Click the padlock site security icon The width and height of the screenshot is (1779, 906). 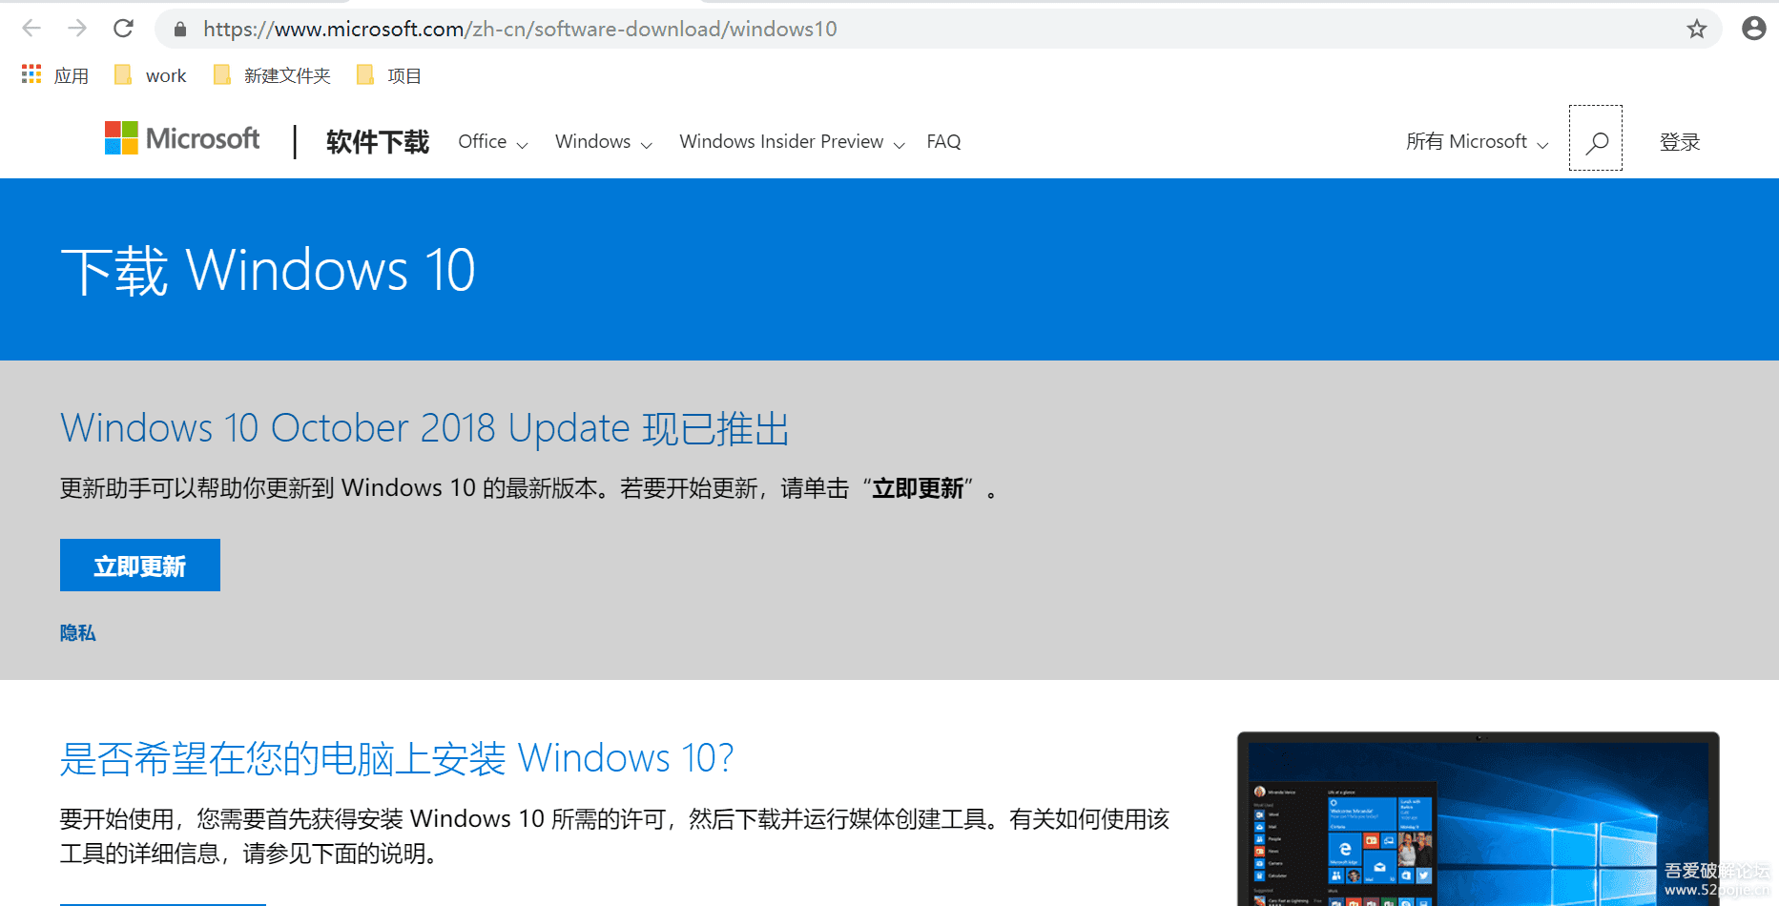[x=180, y=30]
